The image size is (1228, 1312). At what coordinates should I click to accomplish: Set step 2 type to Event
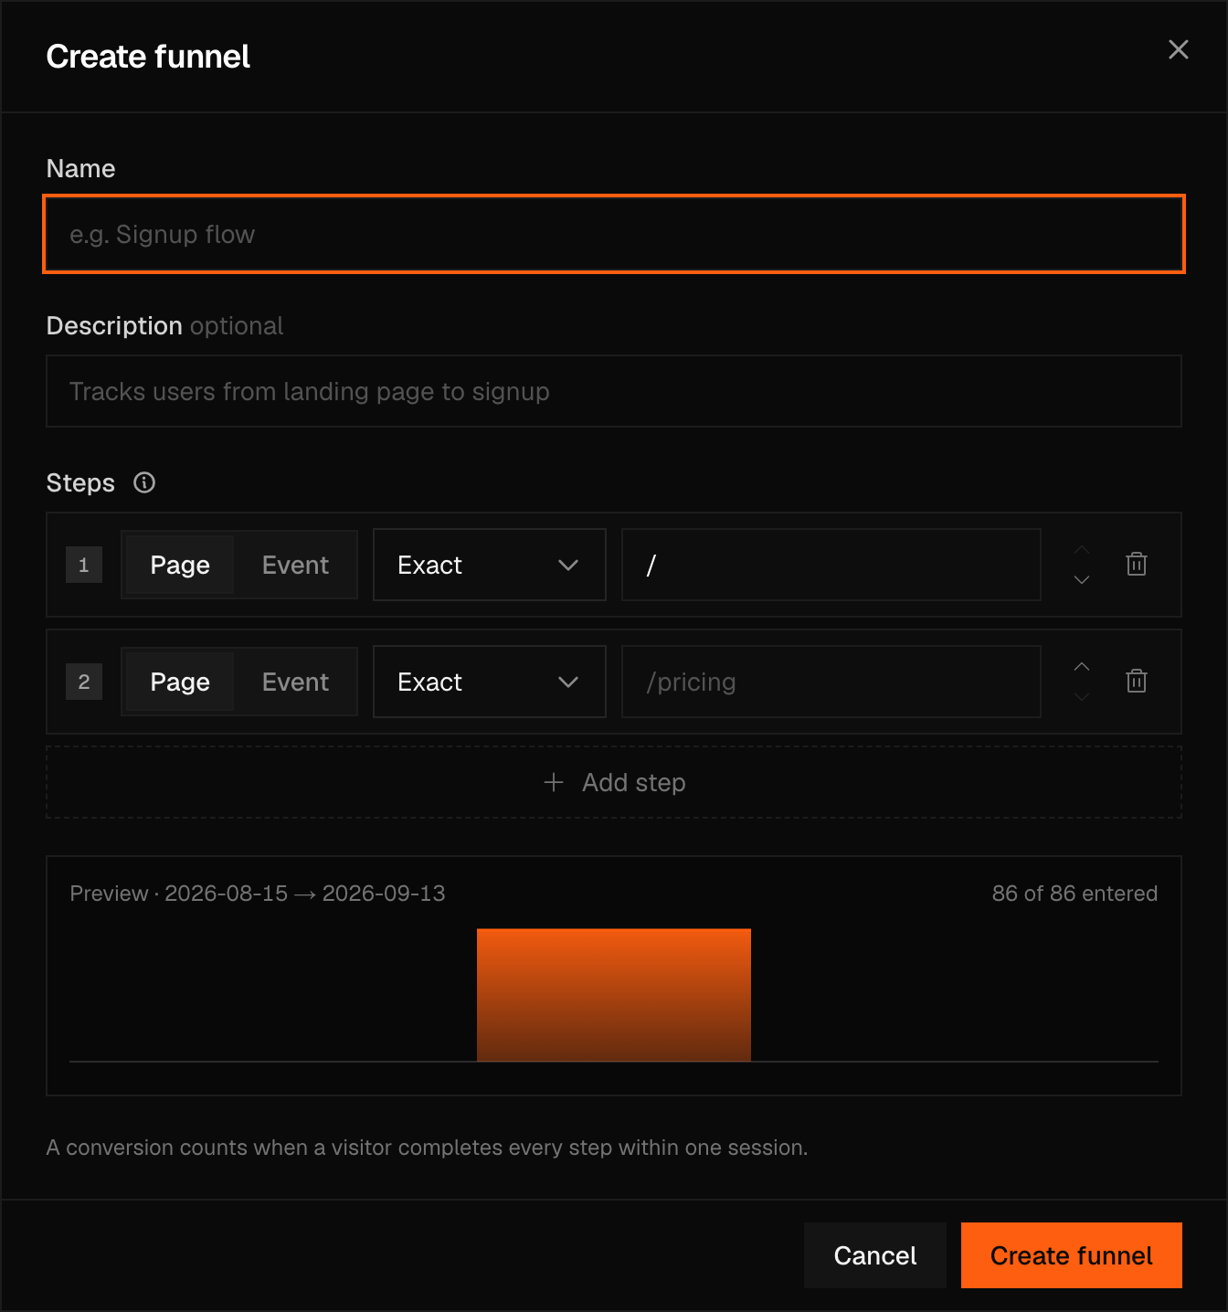click(295, 682)
